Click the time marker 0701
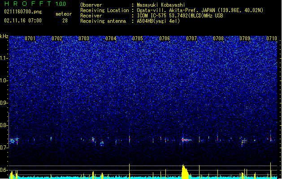 [x=30, y=38]
